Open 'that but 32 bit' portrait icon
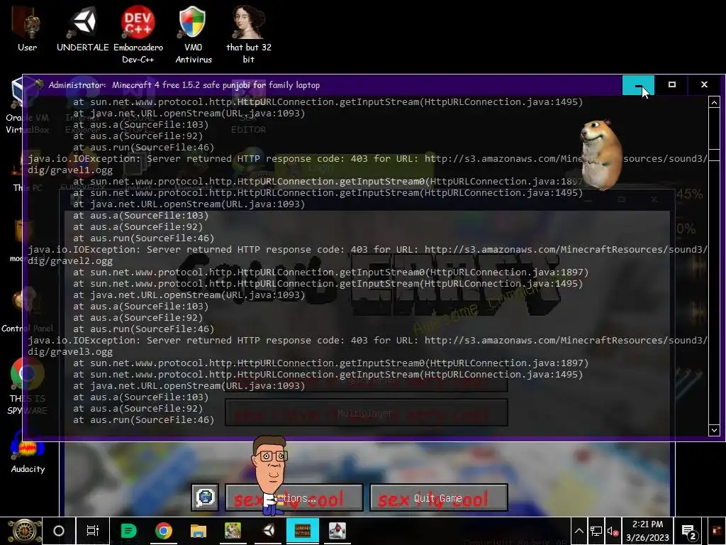Viewport: 726px width, 545px height. (249, 35)
